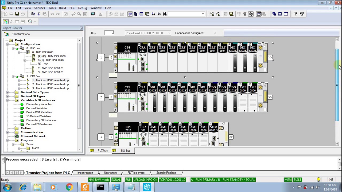Expand 2 : Modicon M580 remote drop

(x=19, y=84)
